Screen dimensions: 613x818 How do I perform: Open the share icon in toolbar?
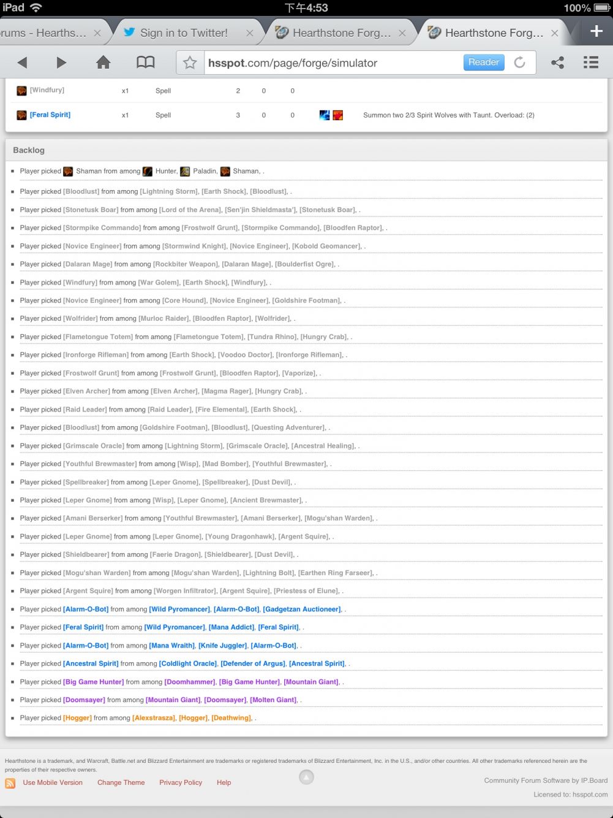pos(557,63)
